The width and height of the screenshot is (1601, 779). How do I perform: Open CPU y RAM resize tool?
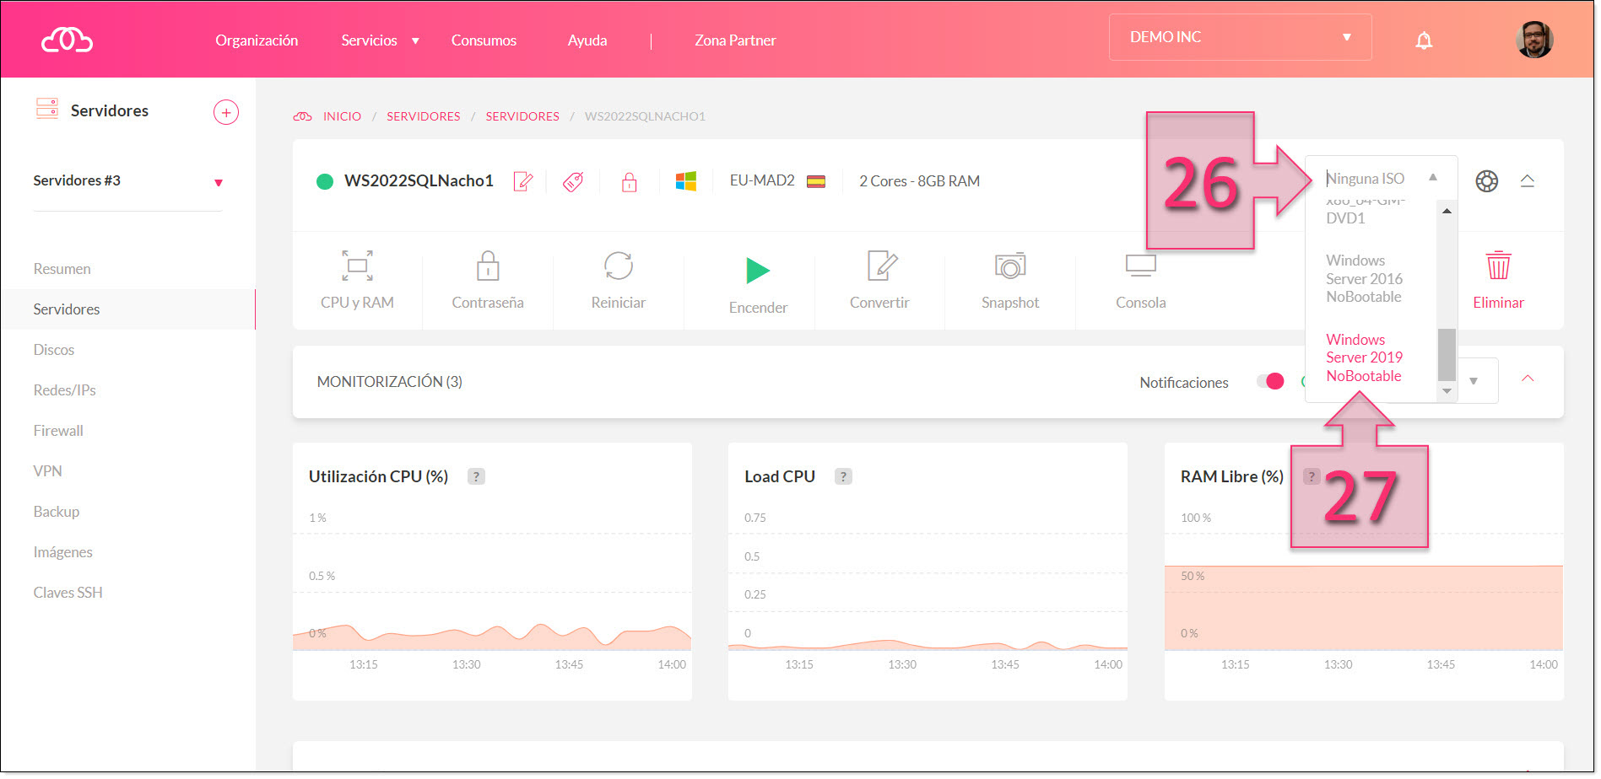[x=357, y=266]
